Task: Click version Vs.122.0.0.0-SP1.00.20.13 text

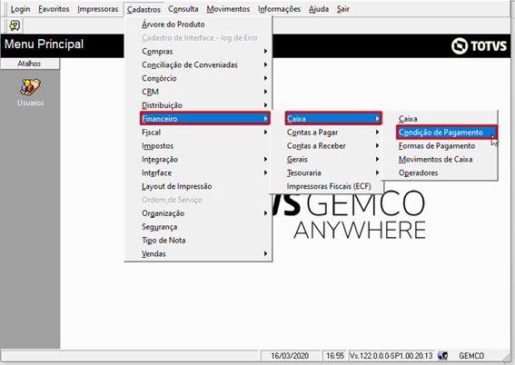Action: point(391,356)
